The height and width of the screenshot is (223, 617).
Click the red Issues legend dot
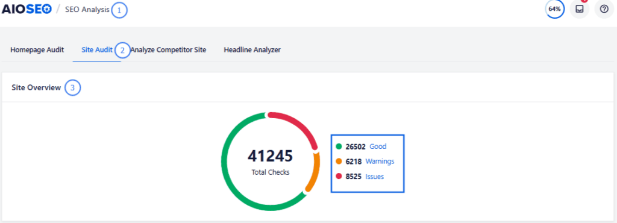(x=339, y=177)
